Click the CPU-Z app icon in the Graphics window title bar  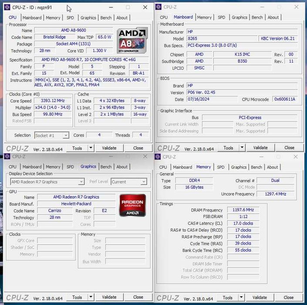coord(7,156)
